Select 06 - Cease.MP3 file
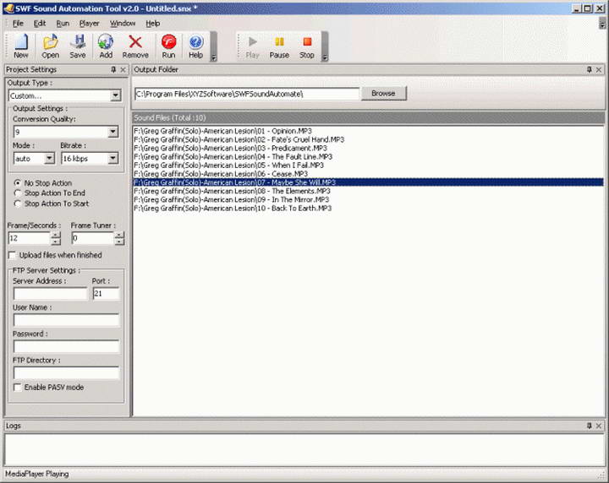The image size is (609, 483). 368,174
